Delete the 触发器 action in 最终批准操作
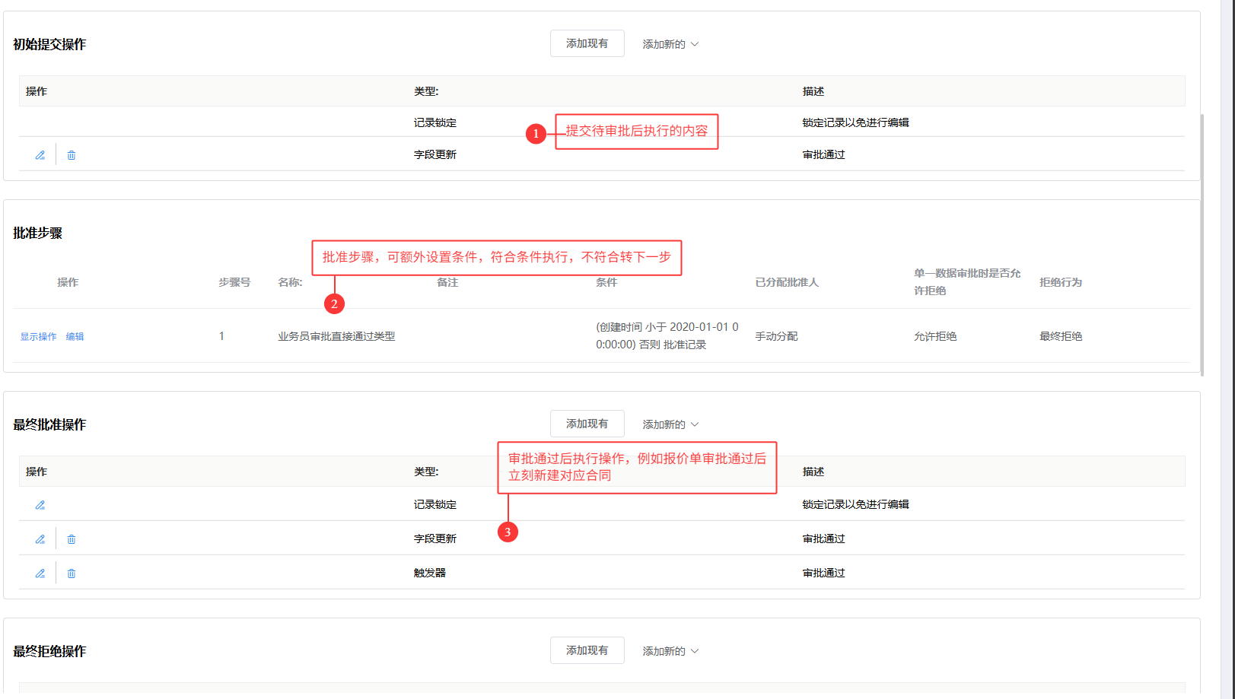The image size is (1235, 699). click(x=72, y=573)
